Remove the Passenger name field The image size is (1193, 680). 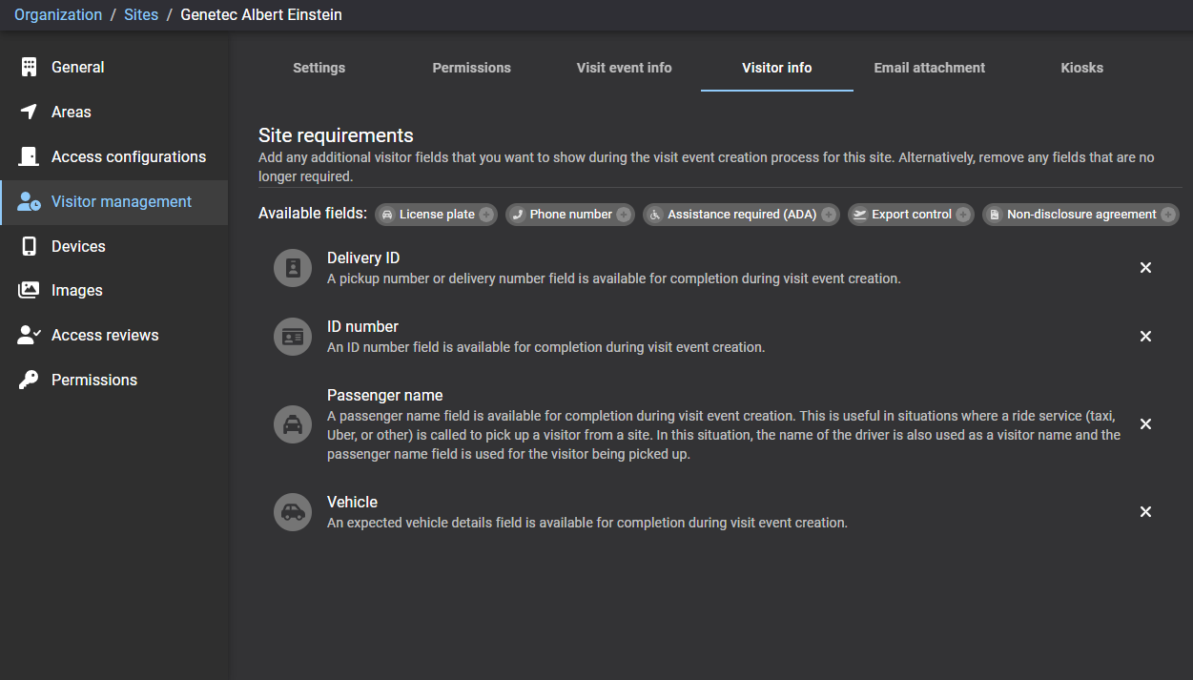pyautogui.click(x=1145, y=424)
